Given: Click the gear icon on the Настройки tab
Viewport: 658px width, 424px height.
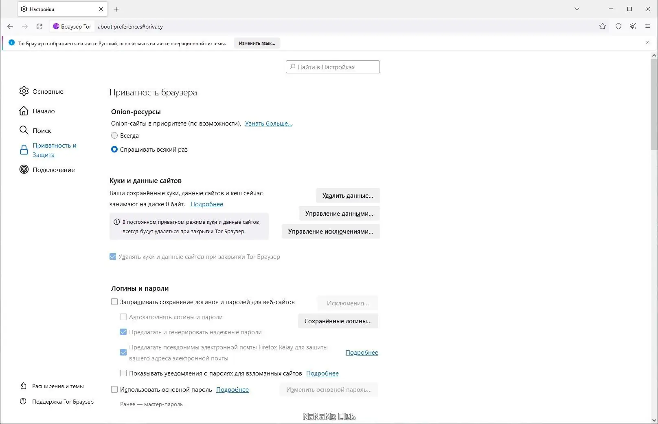Looking at the screenshot, I should 24,9.
